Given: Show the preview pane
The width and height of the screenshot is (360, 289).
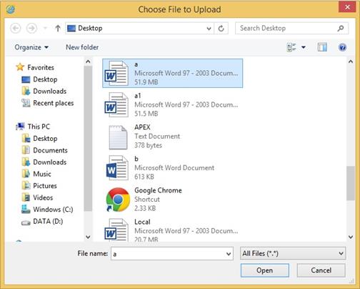Looking at the screenshot, I should [322, 47].
